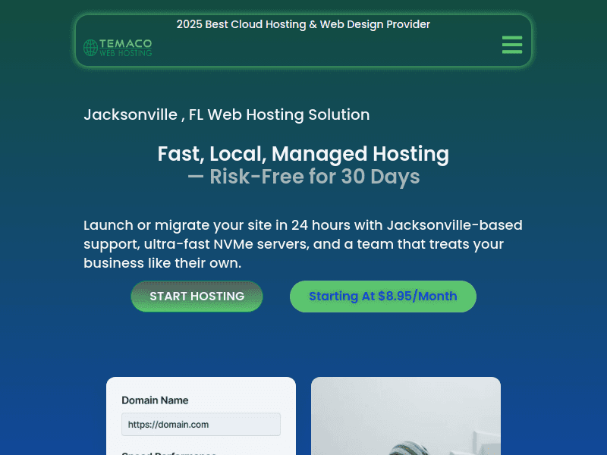Open the photo thumbnail beside the domain card
Viewport: 607px width, 455px height.
[x=405, y=416]
